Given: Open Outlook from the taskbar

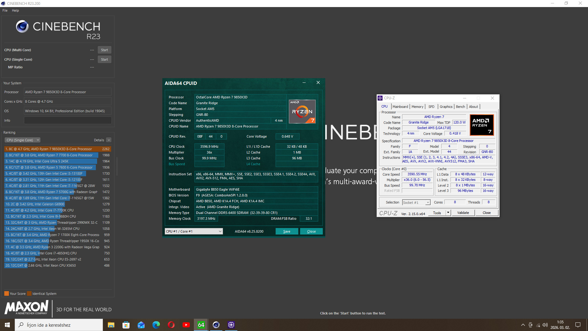Looking at the screenshot, I should coord(141,325).
